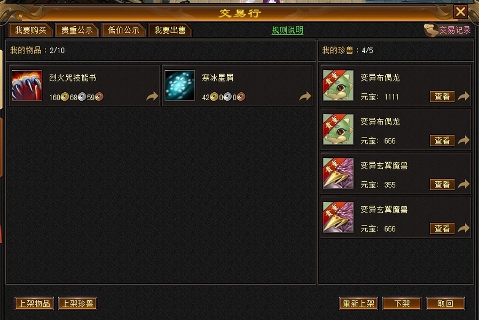Click 上架珍兽 button

77,303
